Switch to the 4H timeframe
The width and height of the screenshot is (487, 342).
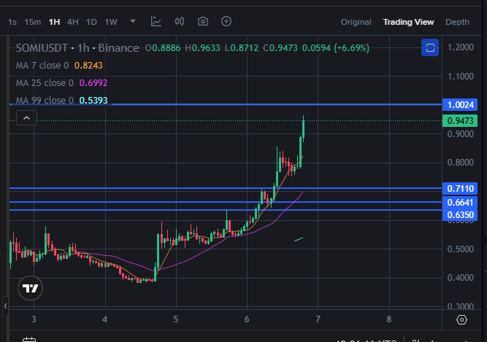[73, 22]
